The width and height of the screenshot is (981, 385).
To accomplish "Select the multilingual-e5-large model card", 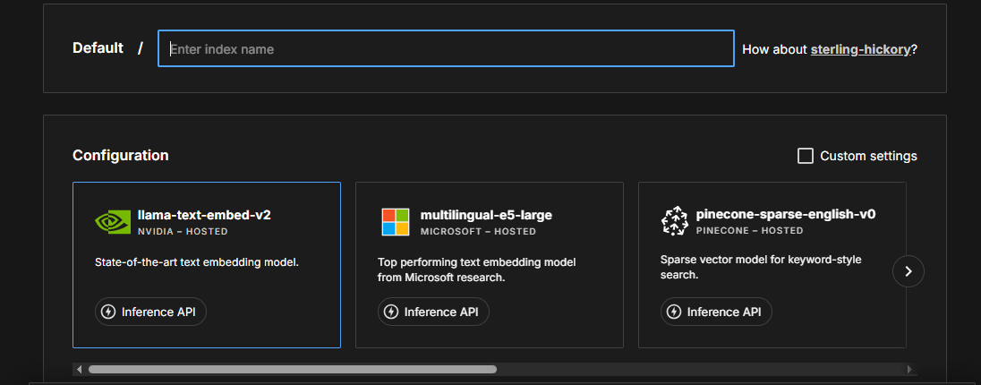I will click(x=490, y=265).
